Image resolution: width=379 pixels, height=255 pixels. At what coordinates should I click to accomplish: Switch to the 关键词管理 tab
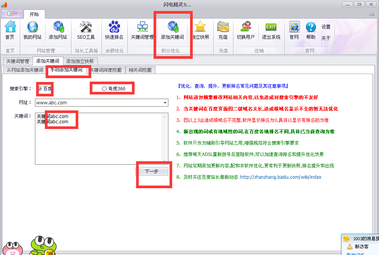pos(17,61)
